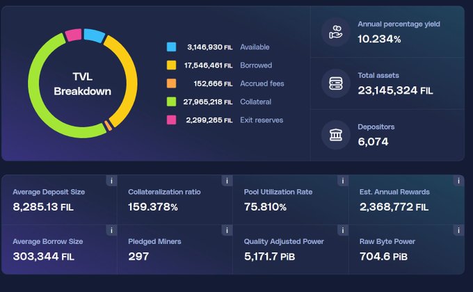The width and height of the screenshot is (473, 292).
Task: Click the Depositors count 6,074
Action: click(374, 141)
